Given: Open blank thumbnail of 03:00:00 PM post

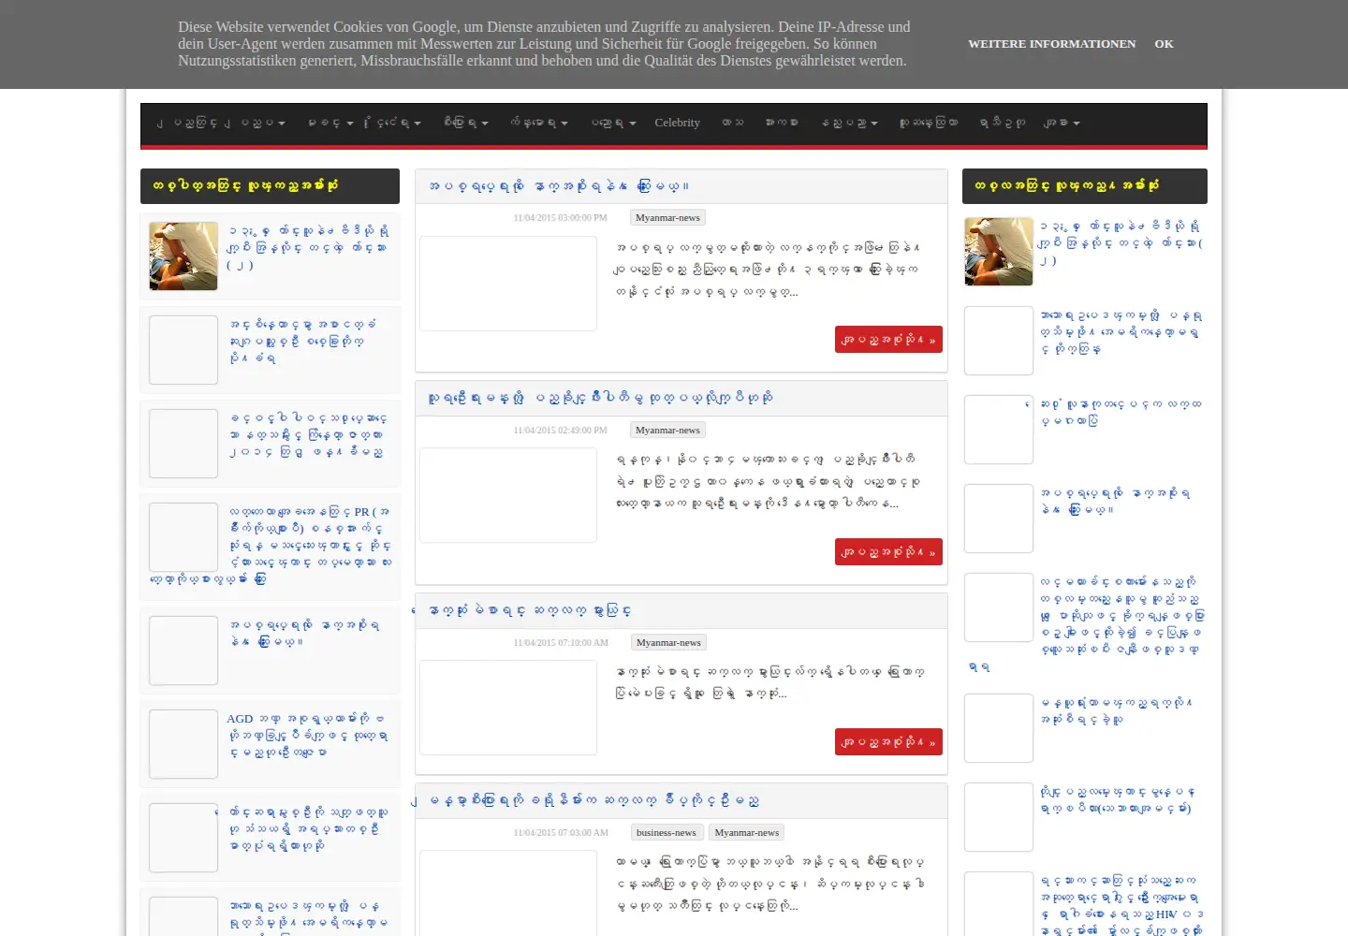Looking at the screenshot, I should click(508, 284).
